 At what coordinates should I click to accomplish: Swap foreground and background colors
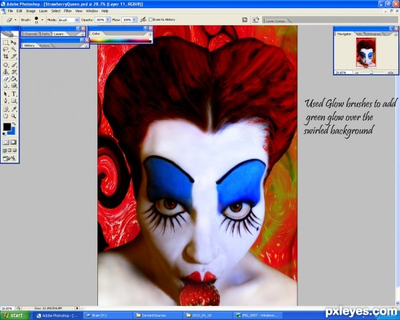point(14,124)
